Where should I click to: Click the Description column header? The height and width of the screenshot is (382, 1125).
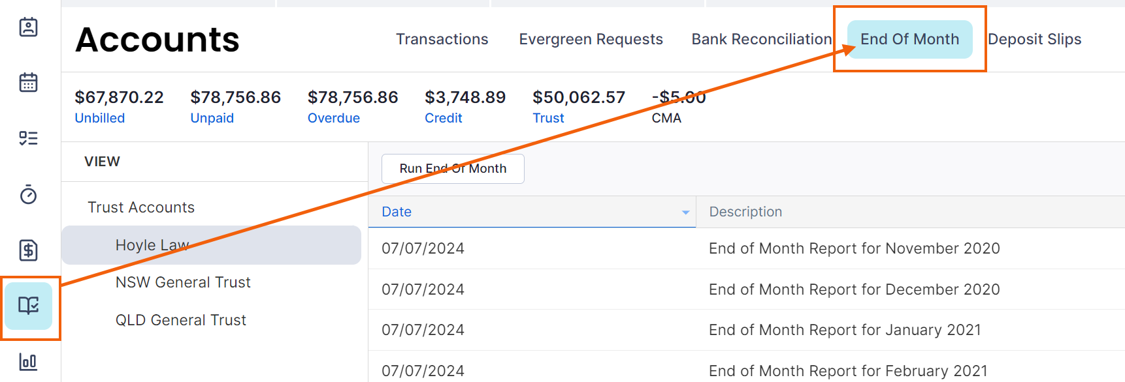point(745,212)
